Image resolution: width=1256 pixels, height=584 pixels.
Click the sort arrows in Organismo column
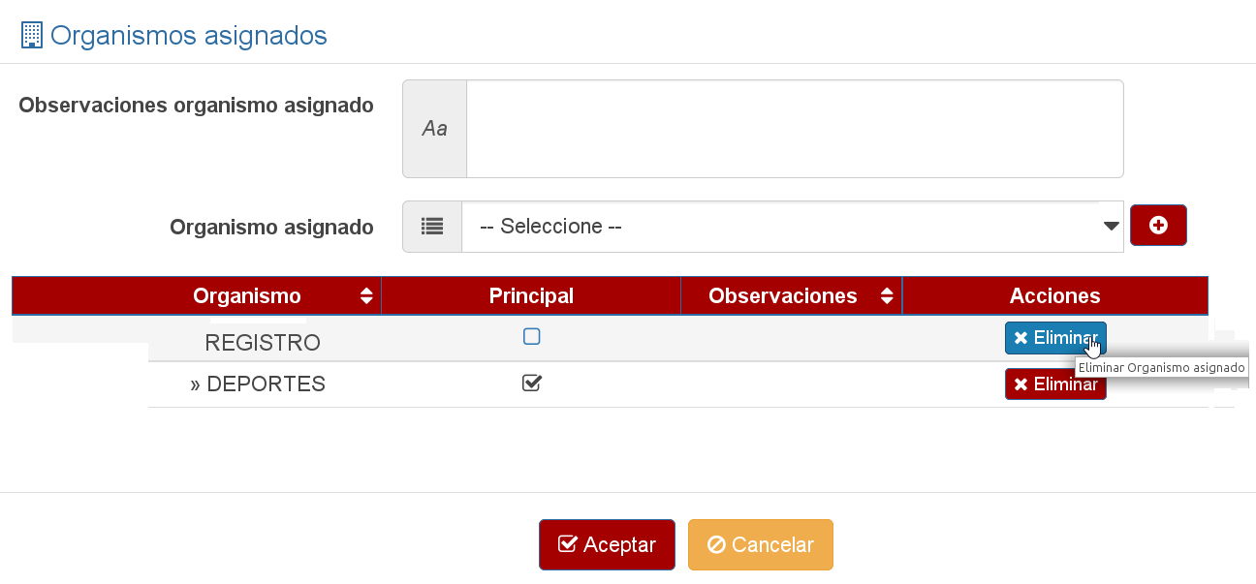tap(366, 296)
